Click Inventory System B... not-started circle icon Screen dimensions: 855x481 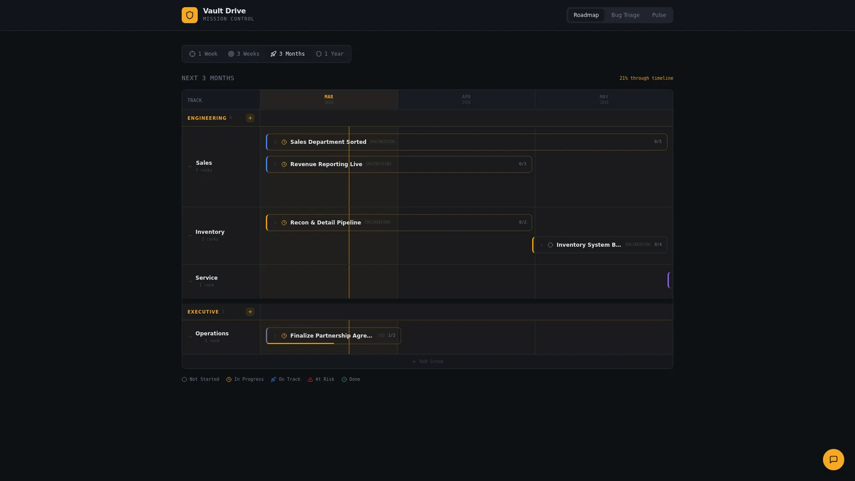coord(550,245)
